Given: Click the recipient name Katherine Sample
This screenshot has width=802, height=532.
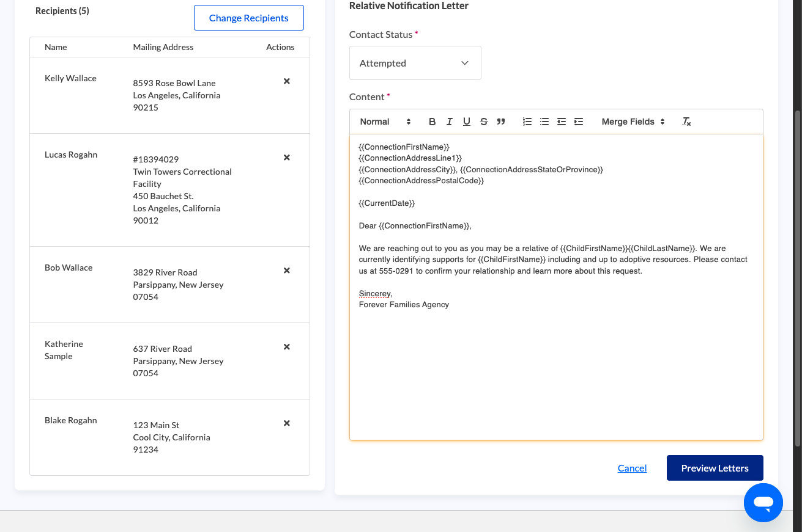Looking at the screenshot, I should 64,350.
